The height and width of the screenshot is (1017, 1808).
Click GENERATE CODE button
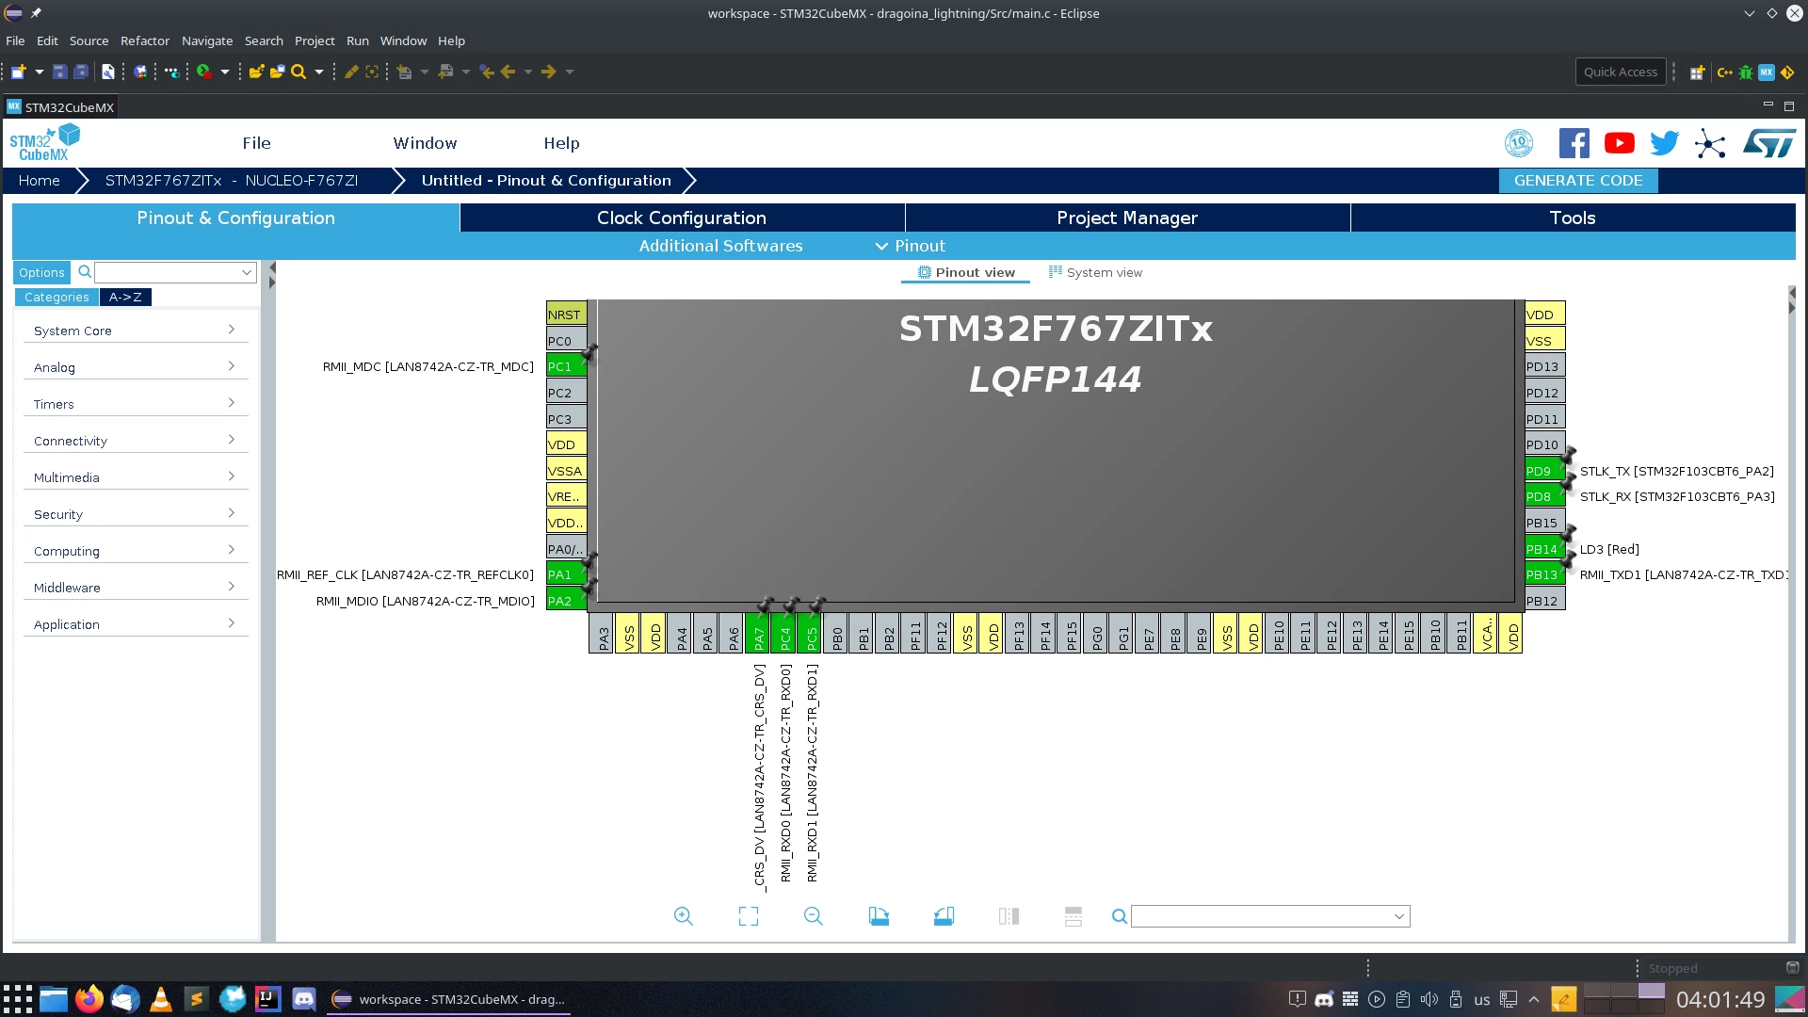click(1578, 181)
